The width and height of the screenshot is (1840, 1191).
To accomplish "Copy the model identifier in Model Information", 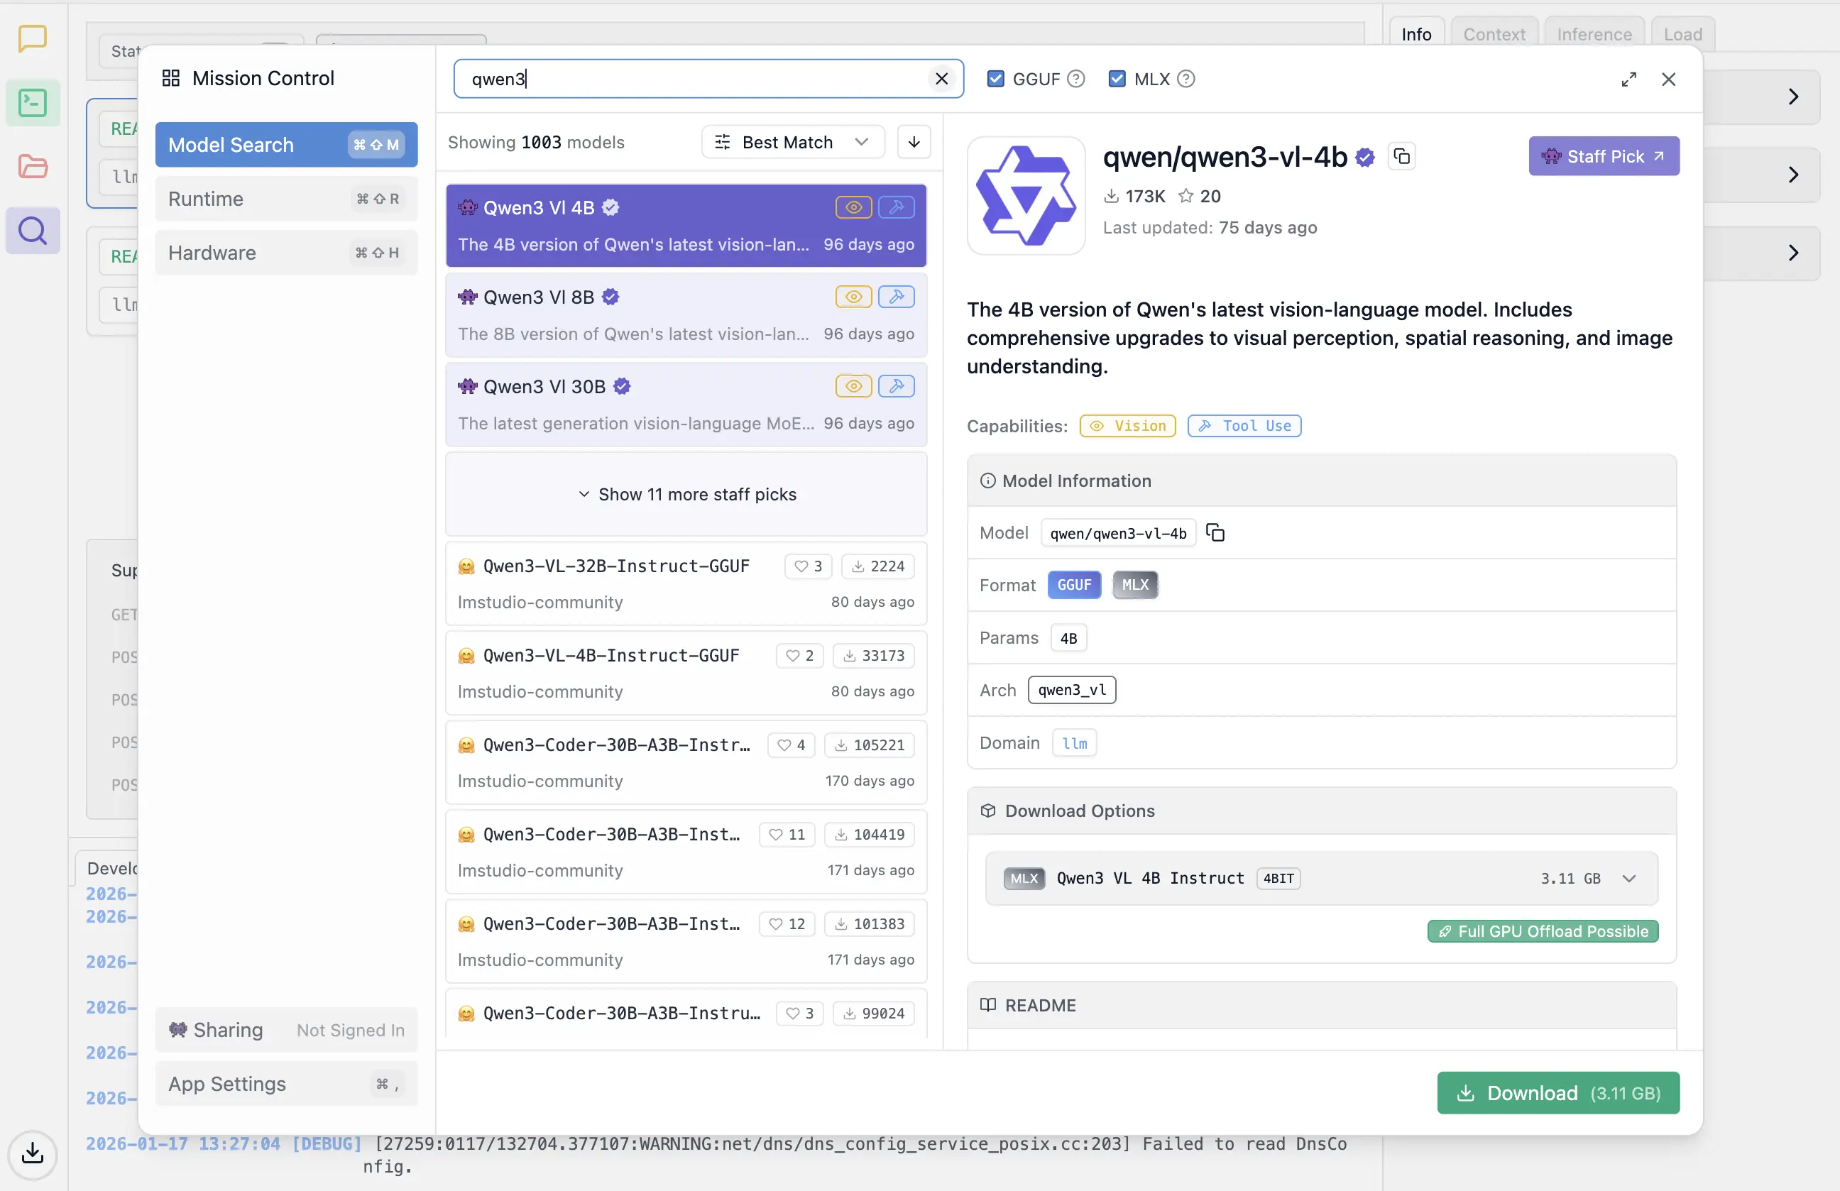I will 1215,533.
